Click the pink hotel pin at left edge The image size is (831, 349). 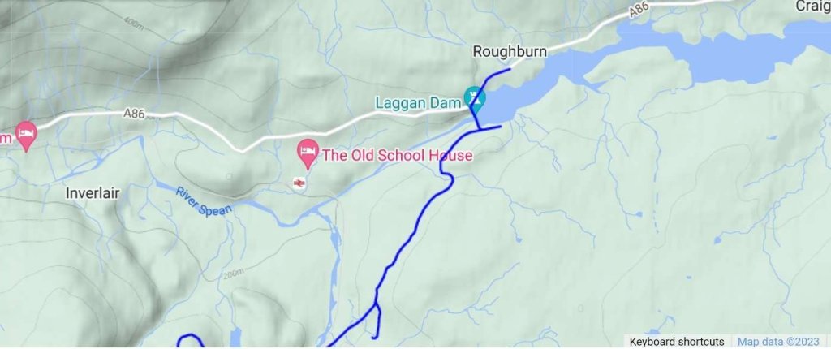[26, 136]
